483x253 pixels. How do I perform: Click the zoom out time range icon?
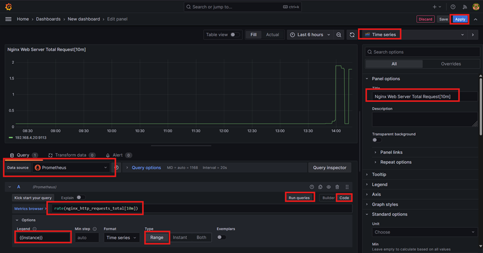338,35
